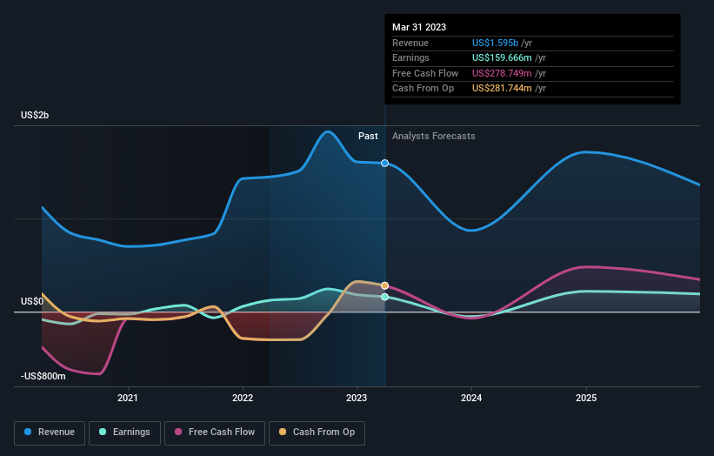This screenshot has height=456, width=714.
Task: Toggle the Cash From Op legend series
Action: pyautogui.click(x=317, y=433)
